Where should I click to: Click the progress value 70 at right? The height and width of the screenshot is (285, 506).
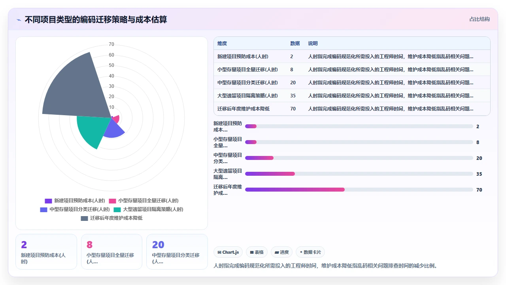click(x=479, y=190)
